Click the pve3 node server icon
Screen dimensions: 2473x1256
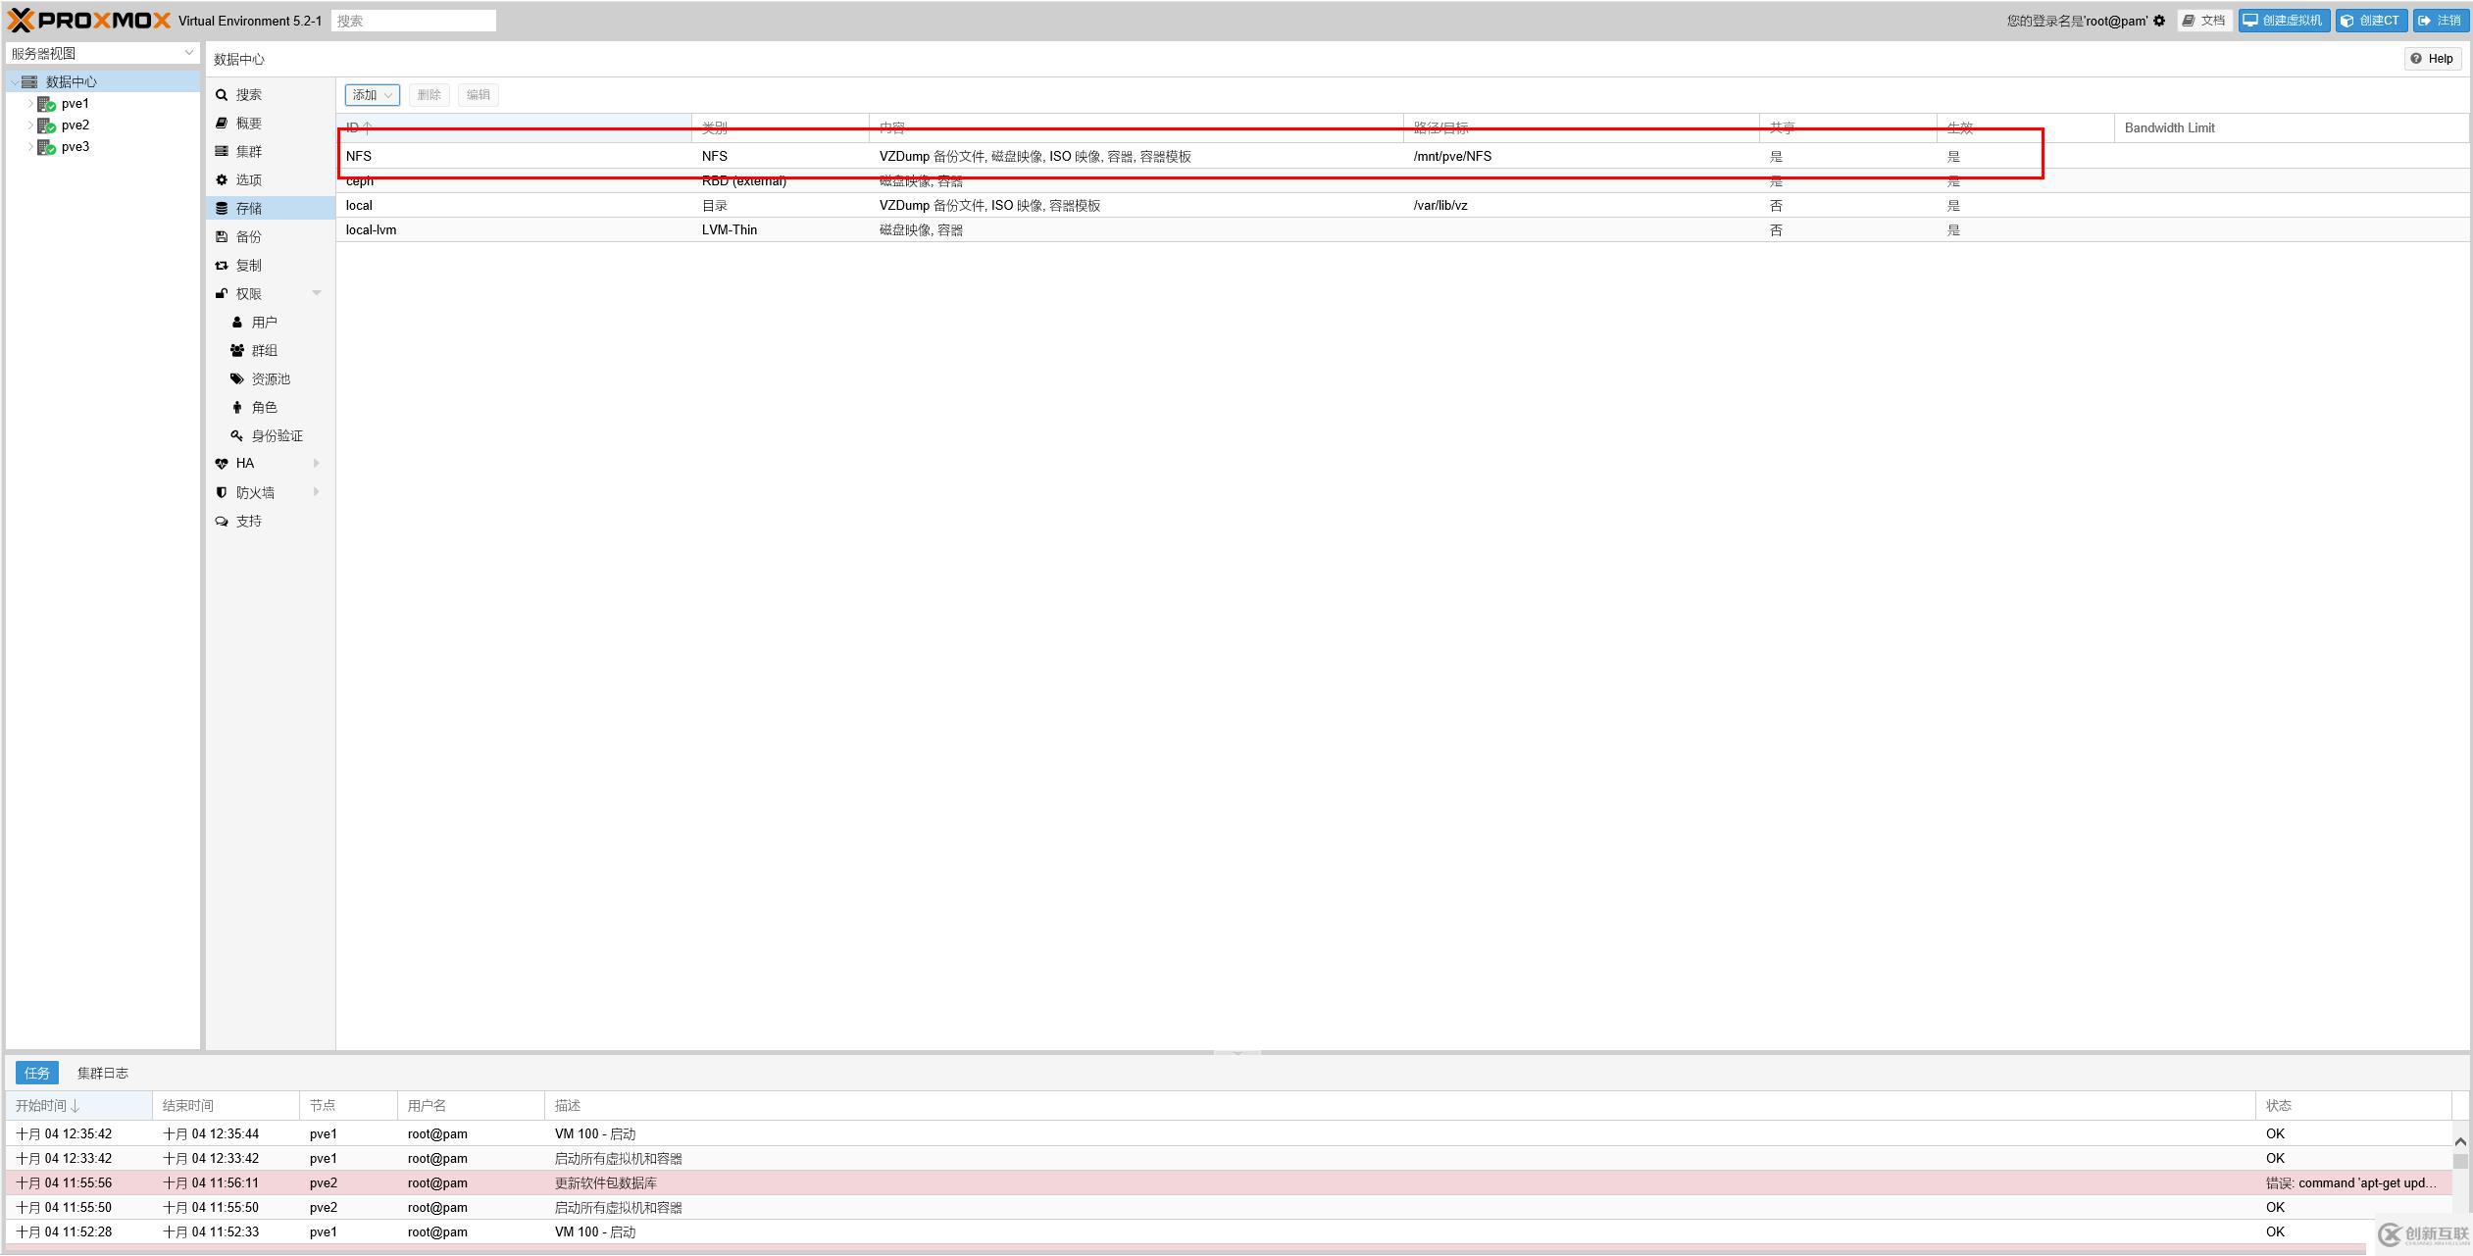(46, 147)
